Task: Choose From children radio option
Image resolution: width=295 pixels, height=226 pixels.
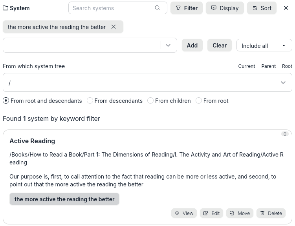Action: pos(150,101)
